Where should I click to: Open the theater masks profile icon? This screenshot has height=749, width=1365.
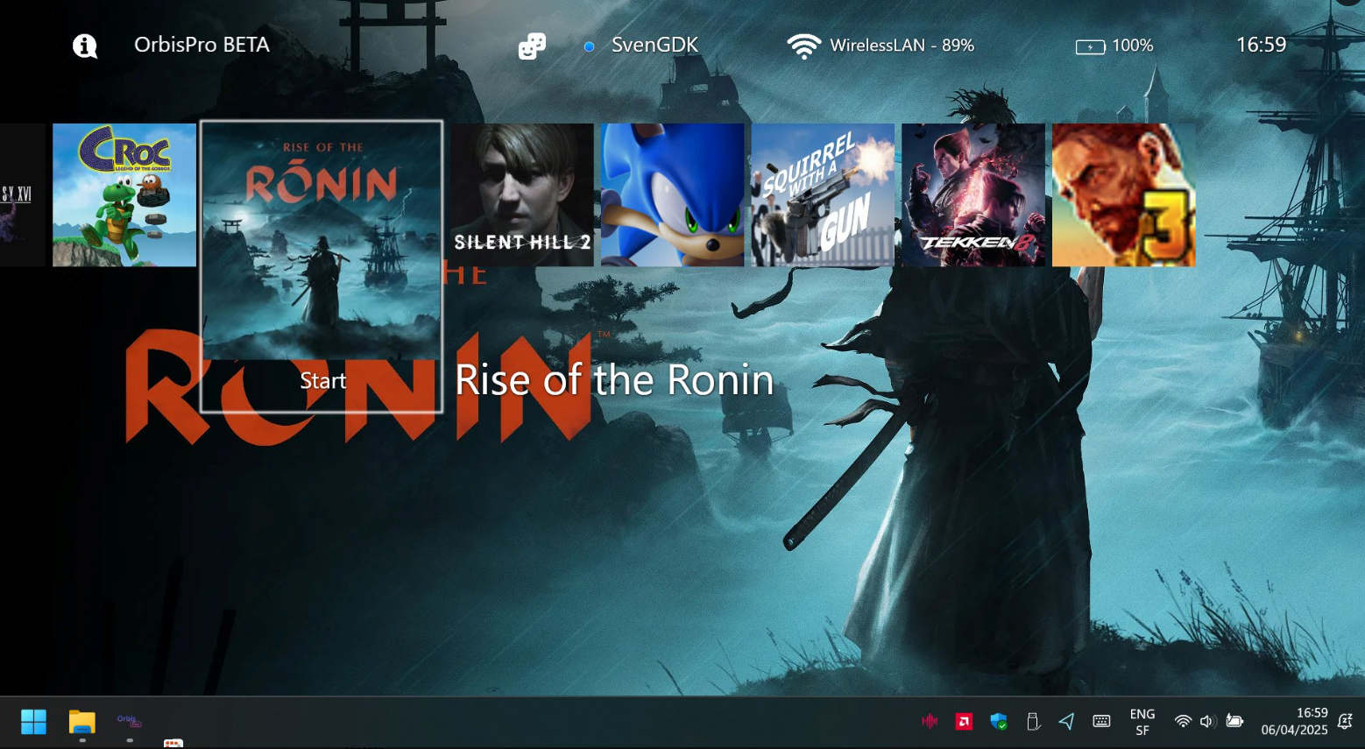pos(532,46)
